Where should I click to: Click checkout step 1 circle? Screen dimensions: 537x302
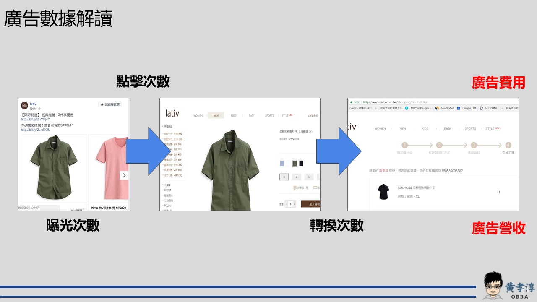point(405,145)
